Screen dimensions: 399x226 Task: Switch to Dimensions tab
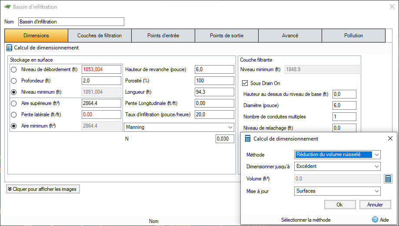pyautogui.click(x=36, y=36)
